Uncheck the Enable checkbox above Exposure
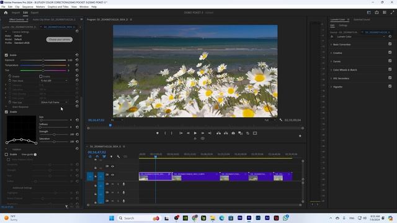 point(6,55)
